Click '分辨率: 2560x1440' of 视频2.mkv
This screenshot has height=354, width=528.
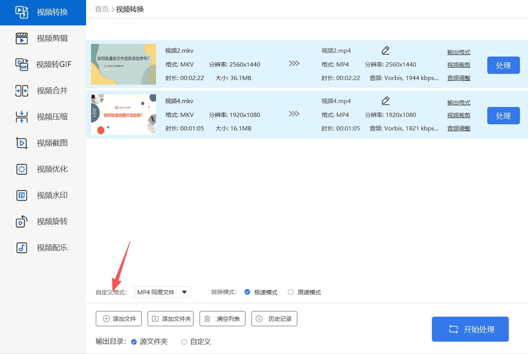click(235, 65)
